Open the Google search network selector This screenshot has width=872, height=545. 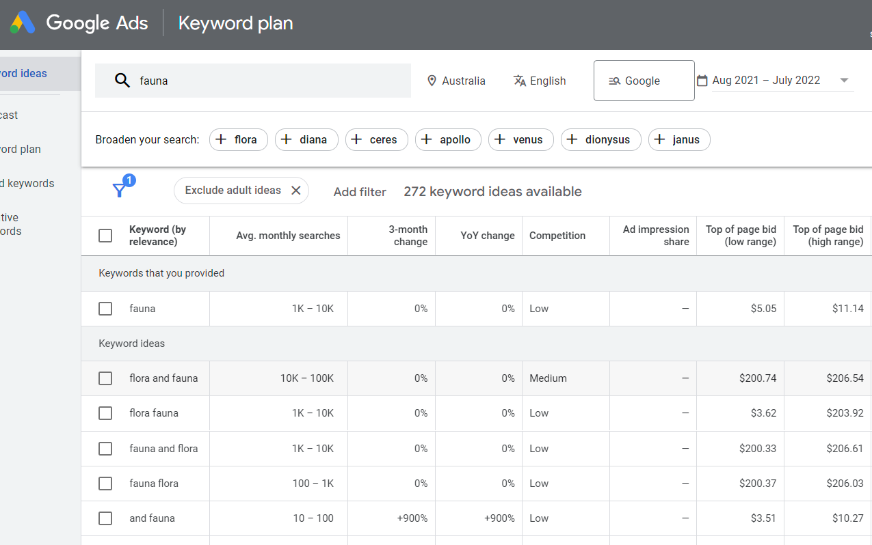(644, 80)
